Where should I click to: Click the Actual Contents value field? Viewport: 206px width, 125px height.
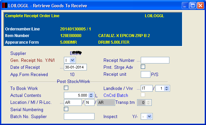(76, 95)
